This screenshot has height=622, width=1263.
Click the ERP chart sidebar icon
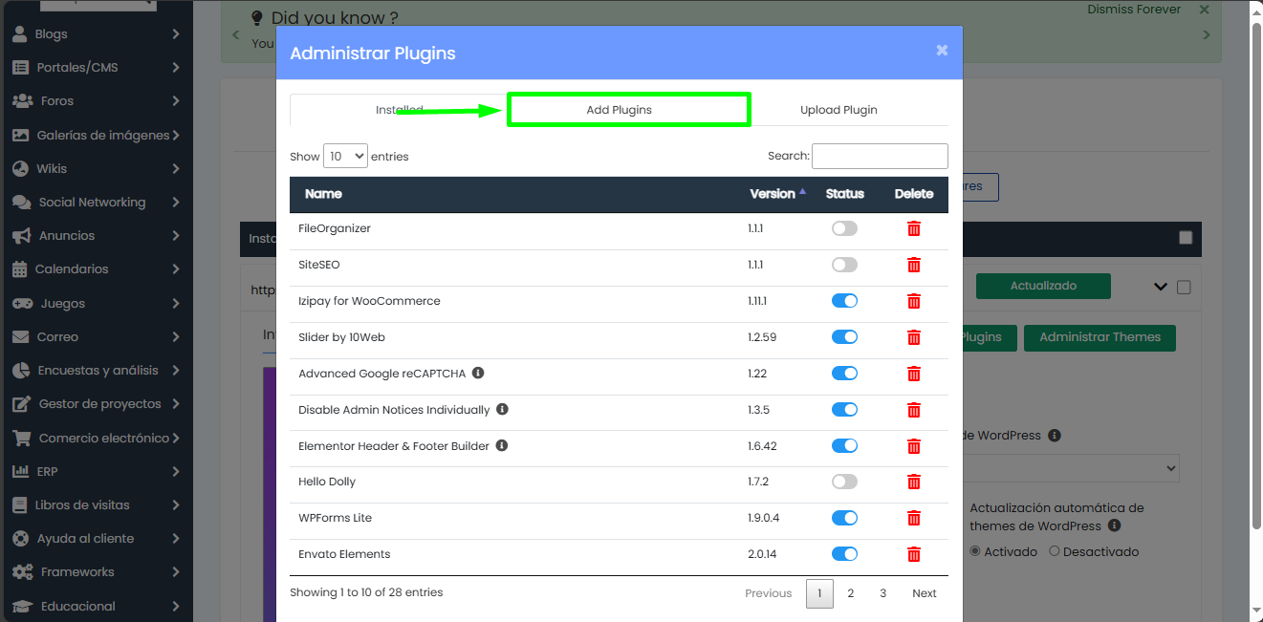pos(21,471)
